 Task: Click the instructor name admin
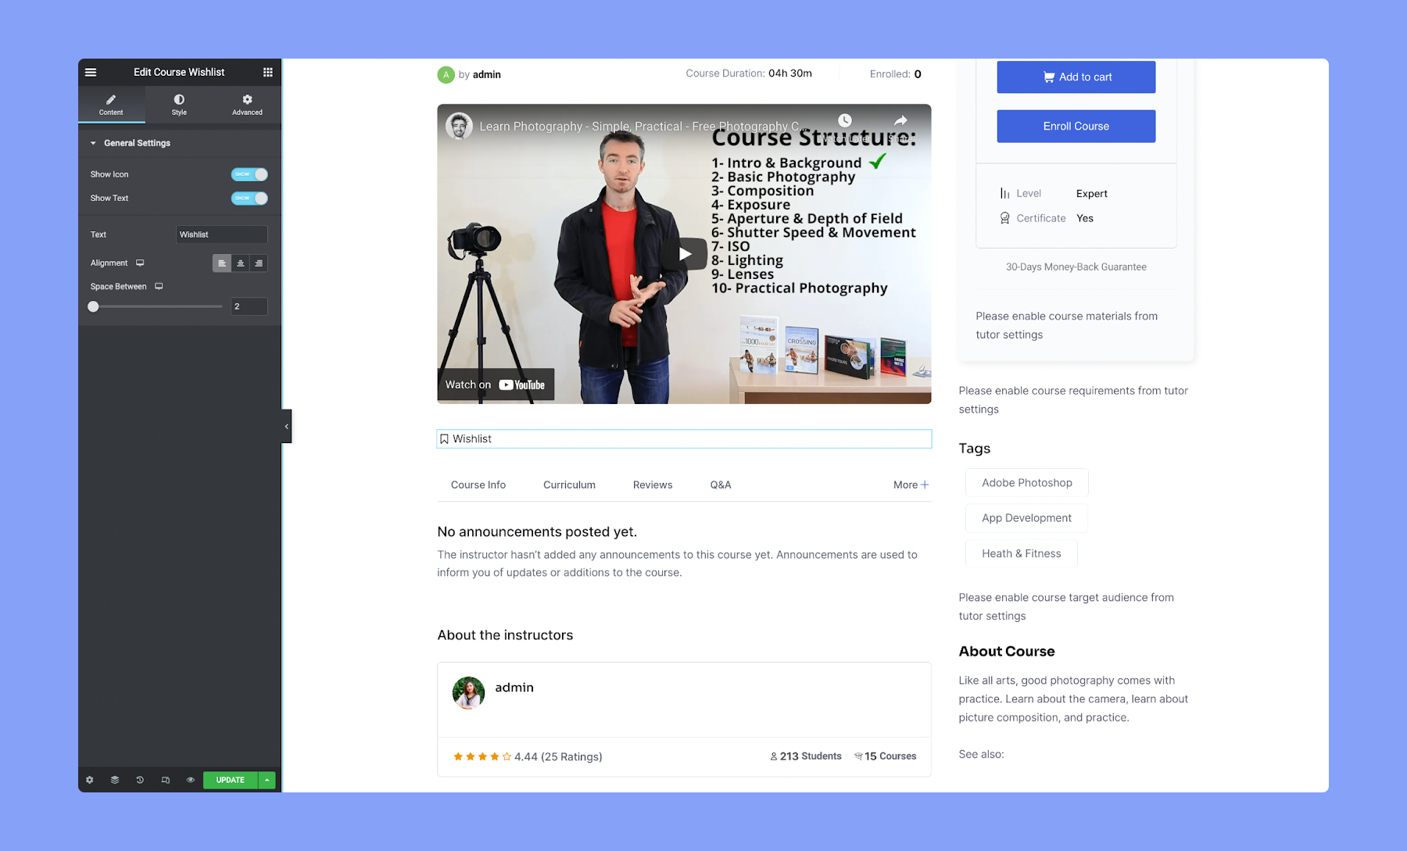point(514,688)
